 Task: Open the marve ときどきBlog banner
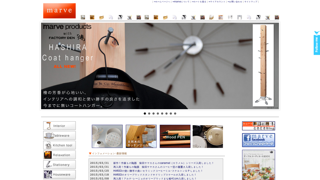coord(258,126)
